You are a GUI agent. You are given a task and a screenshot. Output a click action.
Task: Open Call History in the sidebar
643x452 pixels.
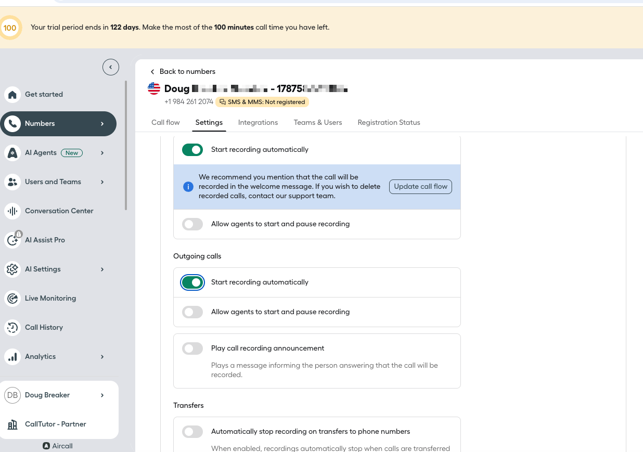pyautogui.click(x=44, y=328)
